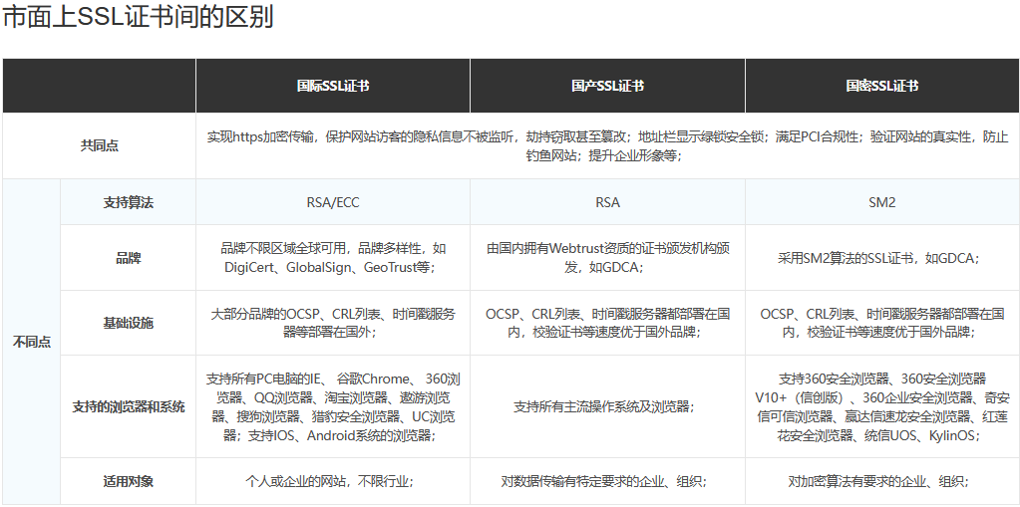Click the page title 市面上SSL证书间的区别
Viewport: 1020px width, 507px height.
[138, 17]
